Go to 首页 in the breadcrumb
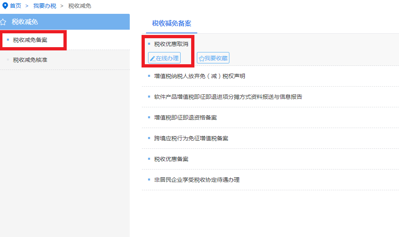The height and width of the screenshot is (237, 399). [x=15, y=6]
